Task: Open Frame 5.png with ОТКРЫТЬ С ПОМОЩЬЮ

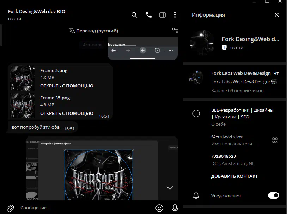Action: 67,86
